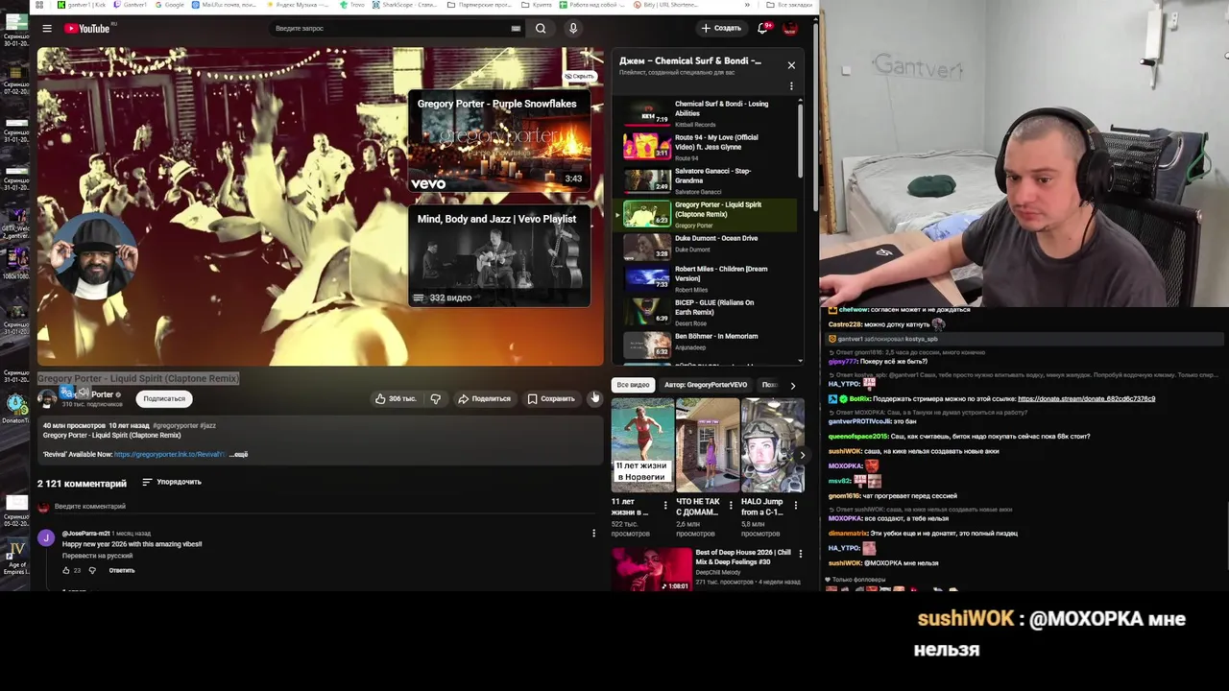Open the Kick bookmark in bookmarks bar

[83, 5]
